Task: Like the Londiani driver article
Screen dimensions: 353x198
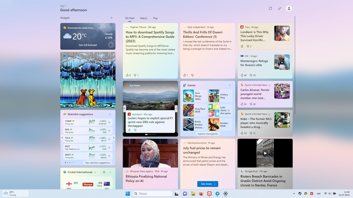Action: tap(242, 46)
